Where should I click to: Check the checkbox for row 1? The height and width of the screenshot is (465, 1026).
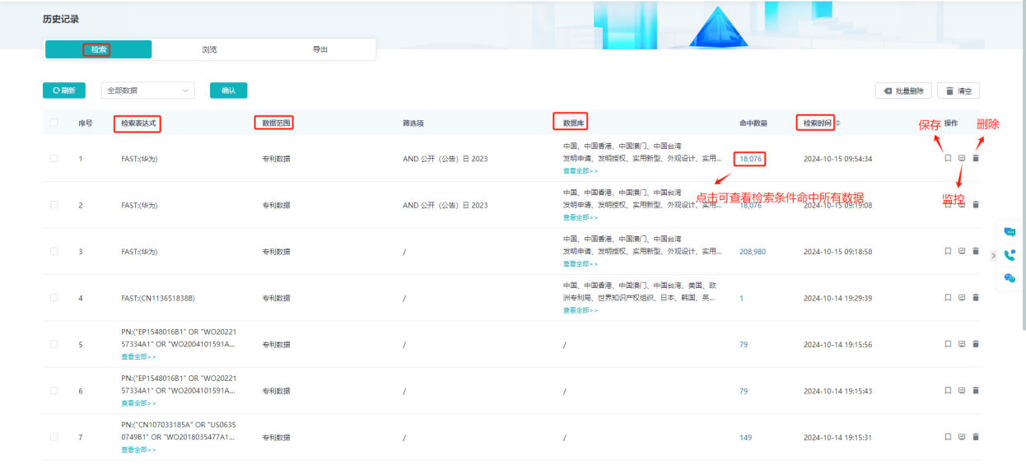[54, 158]
